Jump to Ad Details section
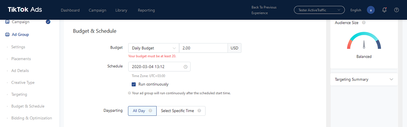Screen dimensions: 407x127 pyautogui.click(x=20, y=71)
